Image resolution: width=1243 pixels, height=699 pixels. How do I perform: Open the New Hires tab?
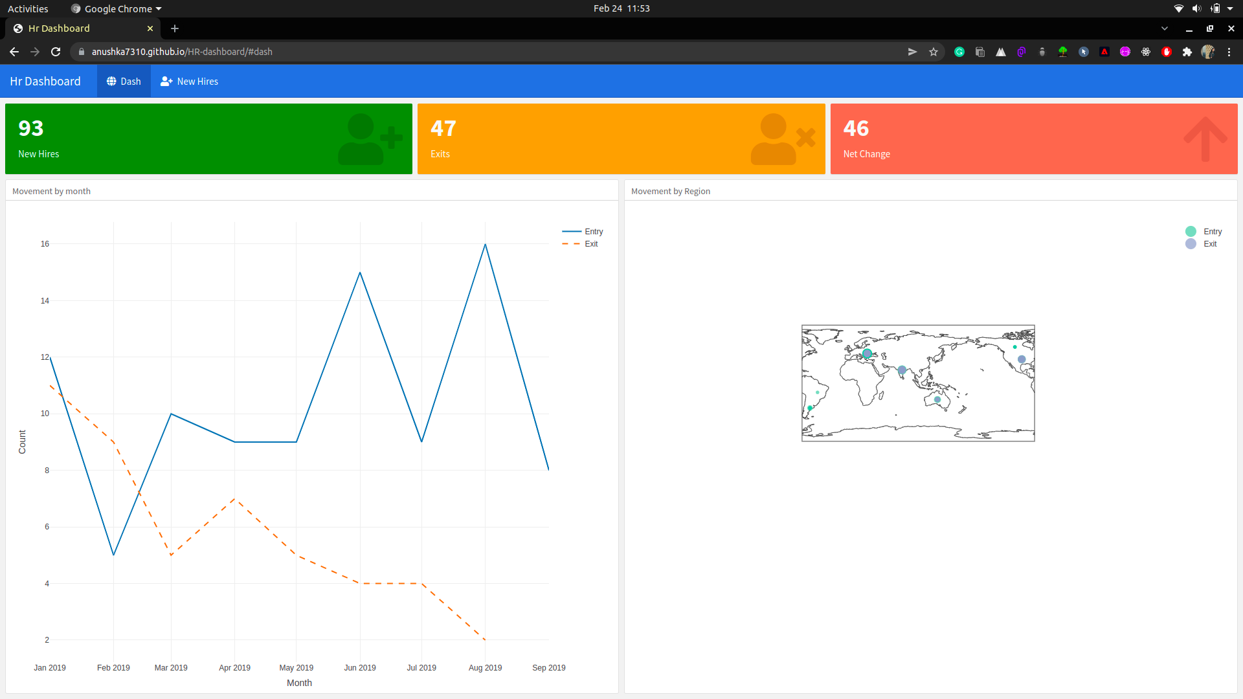(x=189, y=82)
